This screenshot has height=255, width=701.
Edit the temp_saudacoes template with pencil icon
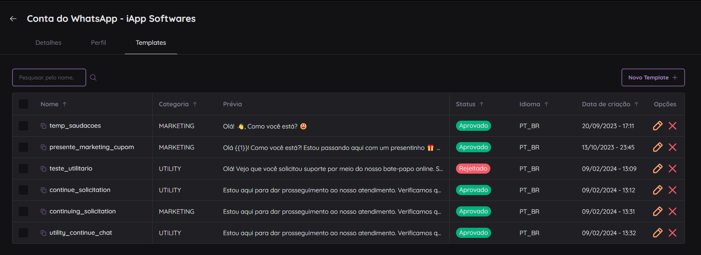pos(657,126)
